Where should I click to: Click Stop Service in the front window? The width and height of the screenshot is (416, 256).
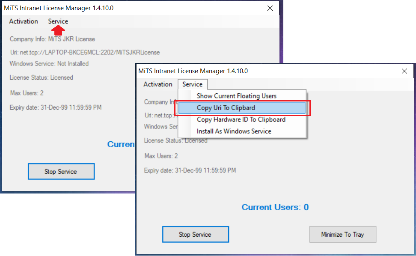tap(196, 235)
